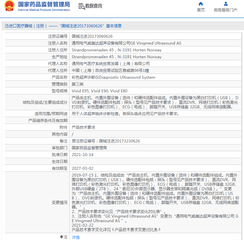244x240 pixels.
Task: Select the 注册人住所 Strandpromenaden address value
Action: pyautogui.click(x=116, y=50)
